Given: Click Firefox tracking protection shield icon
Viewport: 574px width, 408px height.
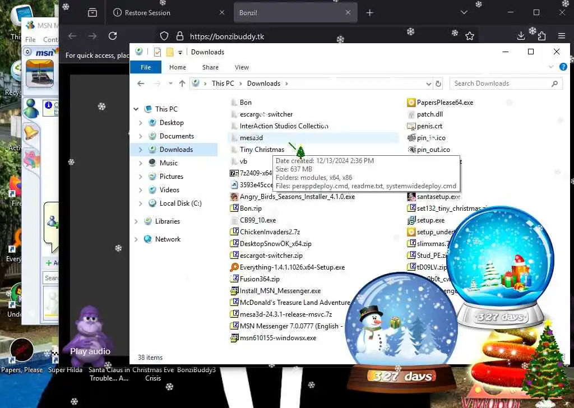Looking at the screenshot, I should click(x=164, y=36).
